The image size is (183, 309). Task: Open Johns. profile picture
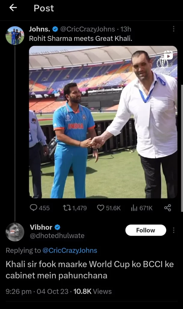(15, 36)
